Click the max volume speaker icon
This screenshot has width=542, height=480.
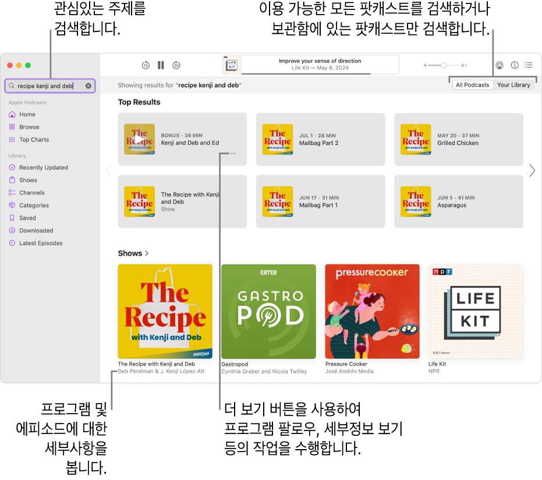pyautogui.click(x=464, y=65)
